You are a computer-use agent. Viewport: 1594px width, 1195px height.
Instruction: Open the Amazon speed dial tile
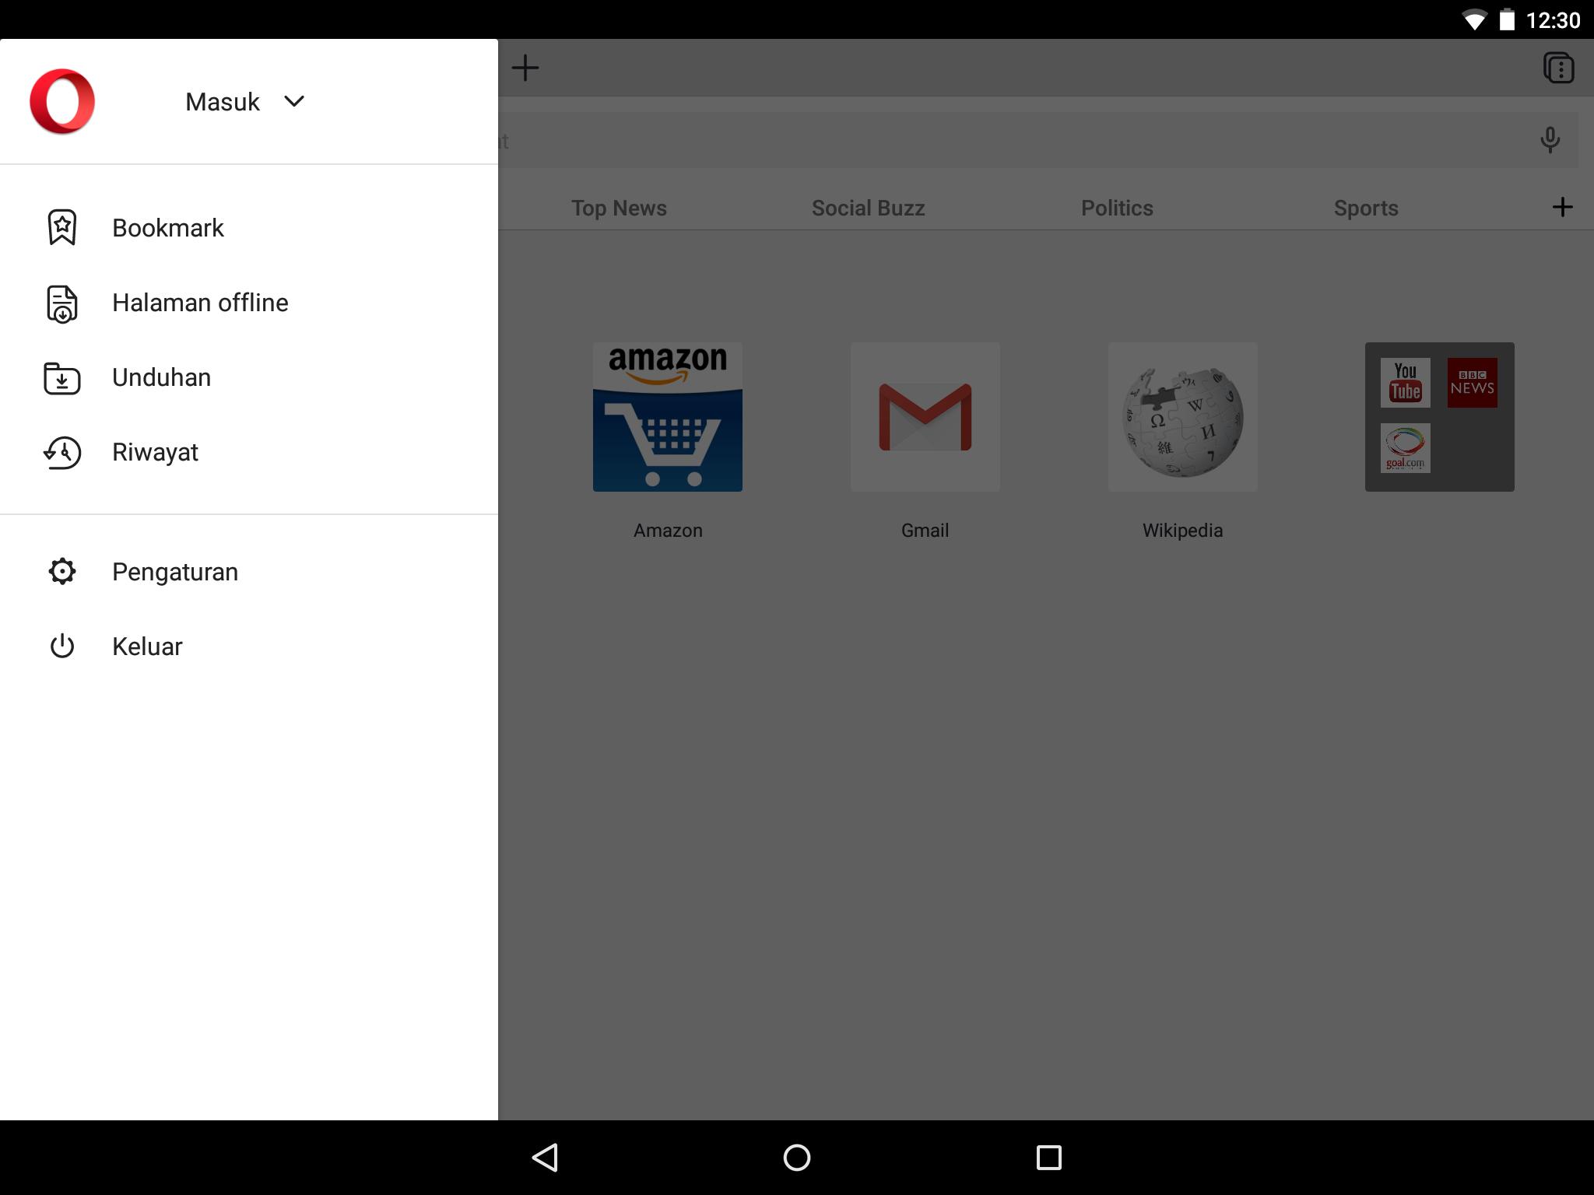coord(668,417)
